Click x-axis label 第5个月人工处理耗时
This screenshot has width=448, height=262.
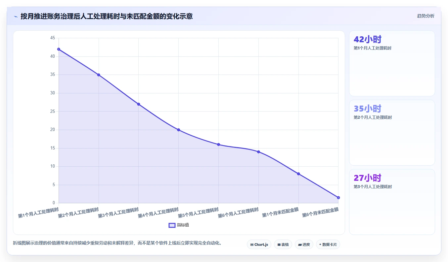click(x=199, y=213)
